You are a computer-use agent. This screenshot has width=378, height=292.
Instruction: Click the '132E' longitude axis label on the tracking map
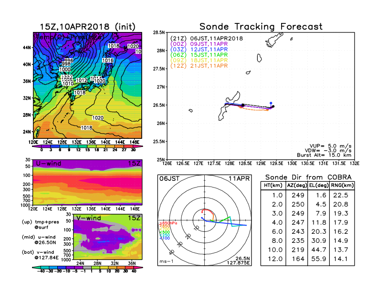click(x=354, y=164)
